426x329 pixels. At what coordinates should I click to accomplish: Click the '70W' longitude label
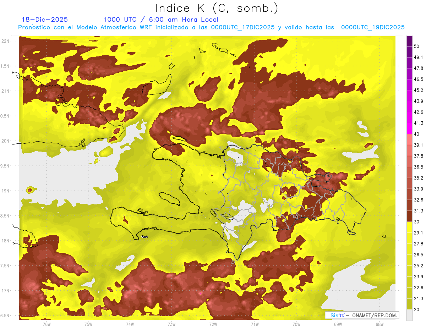pos(296,324)
